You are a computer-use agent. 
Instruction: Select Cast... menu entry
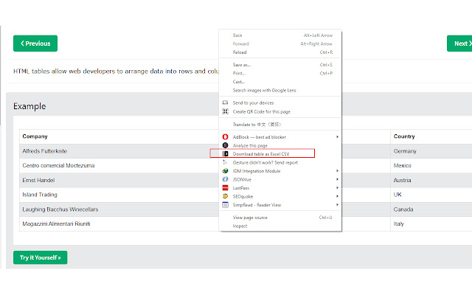point(280,82)
